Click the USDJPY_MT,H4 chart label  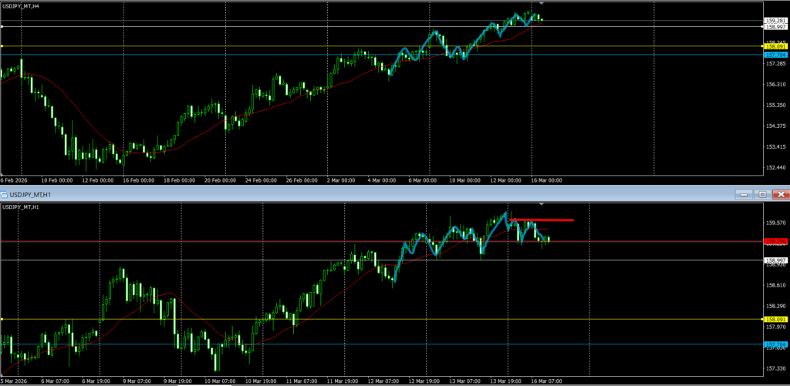coord(22,6)
